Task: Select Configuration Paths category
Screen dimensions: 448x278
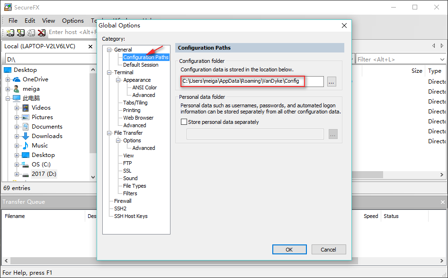Action: click(146, 57)
